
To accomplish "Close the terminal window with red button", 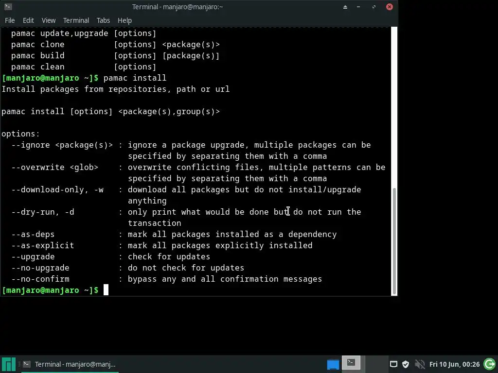I will [390, 7].
